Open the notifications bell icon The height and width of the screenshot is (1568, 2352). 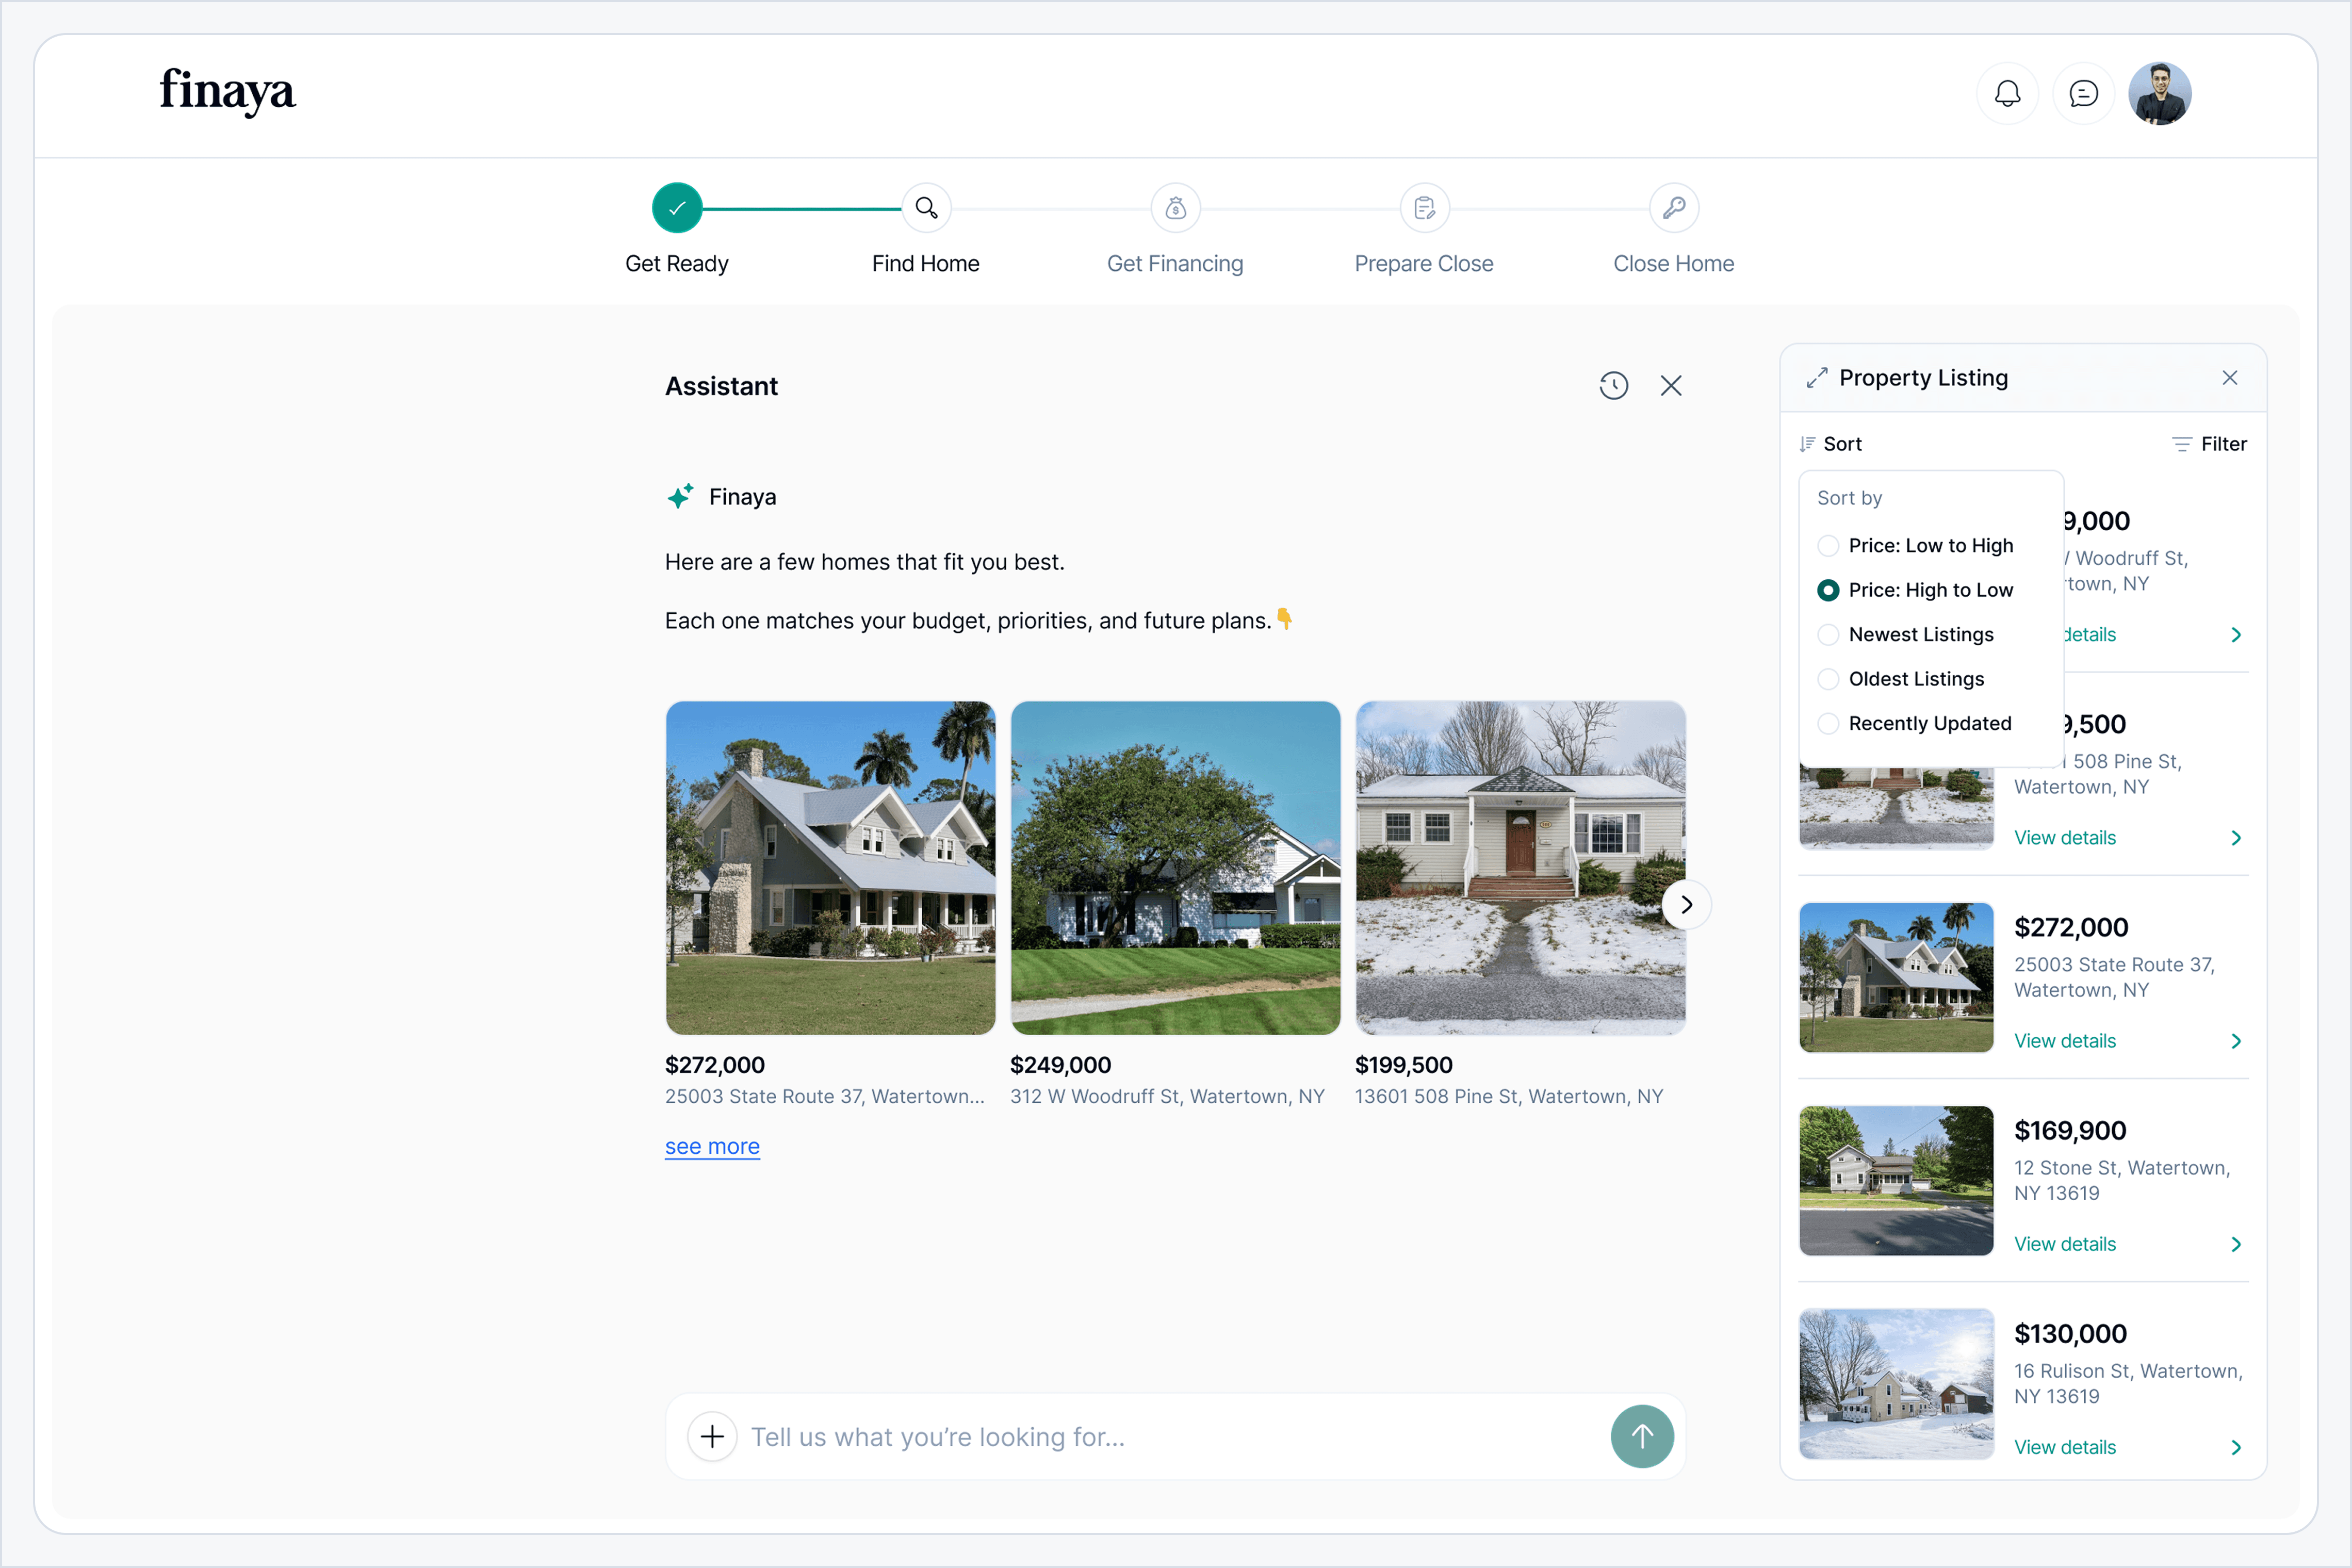(2007, 94)
